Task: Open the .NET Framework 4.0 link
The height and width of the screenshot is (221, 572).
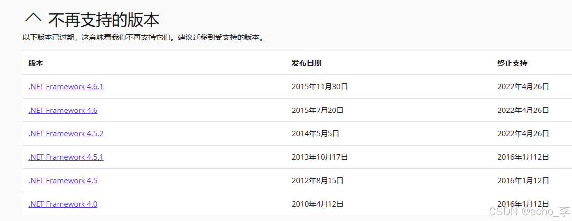Action: (x=63, y=204)
